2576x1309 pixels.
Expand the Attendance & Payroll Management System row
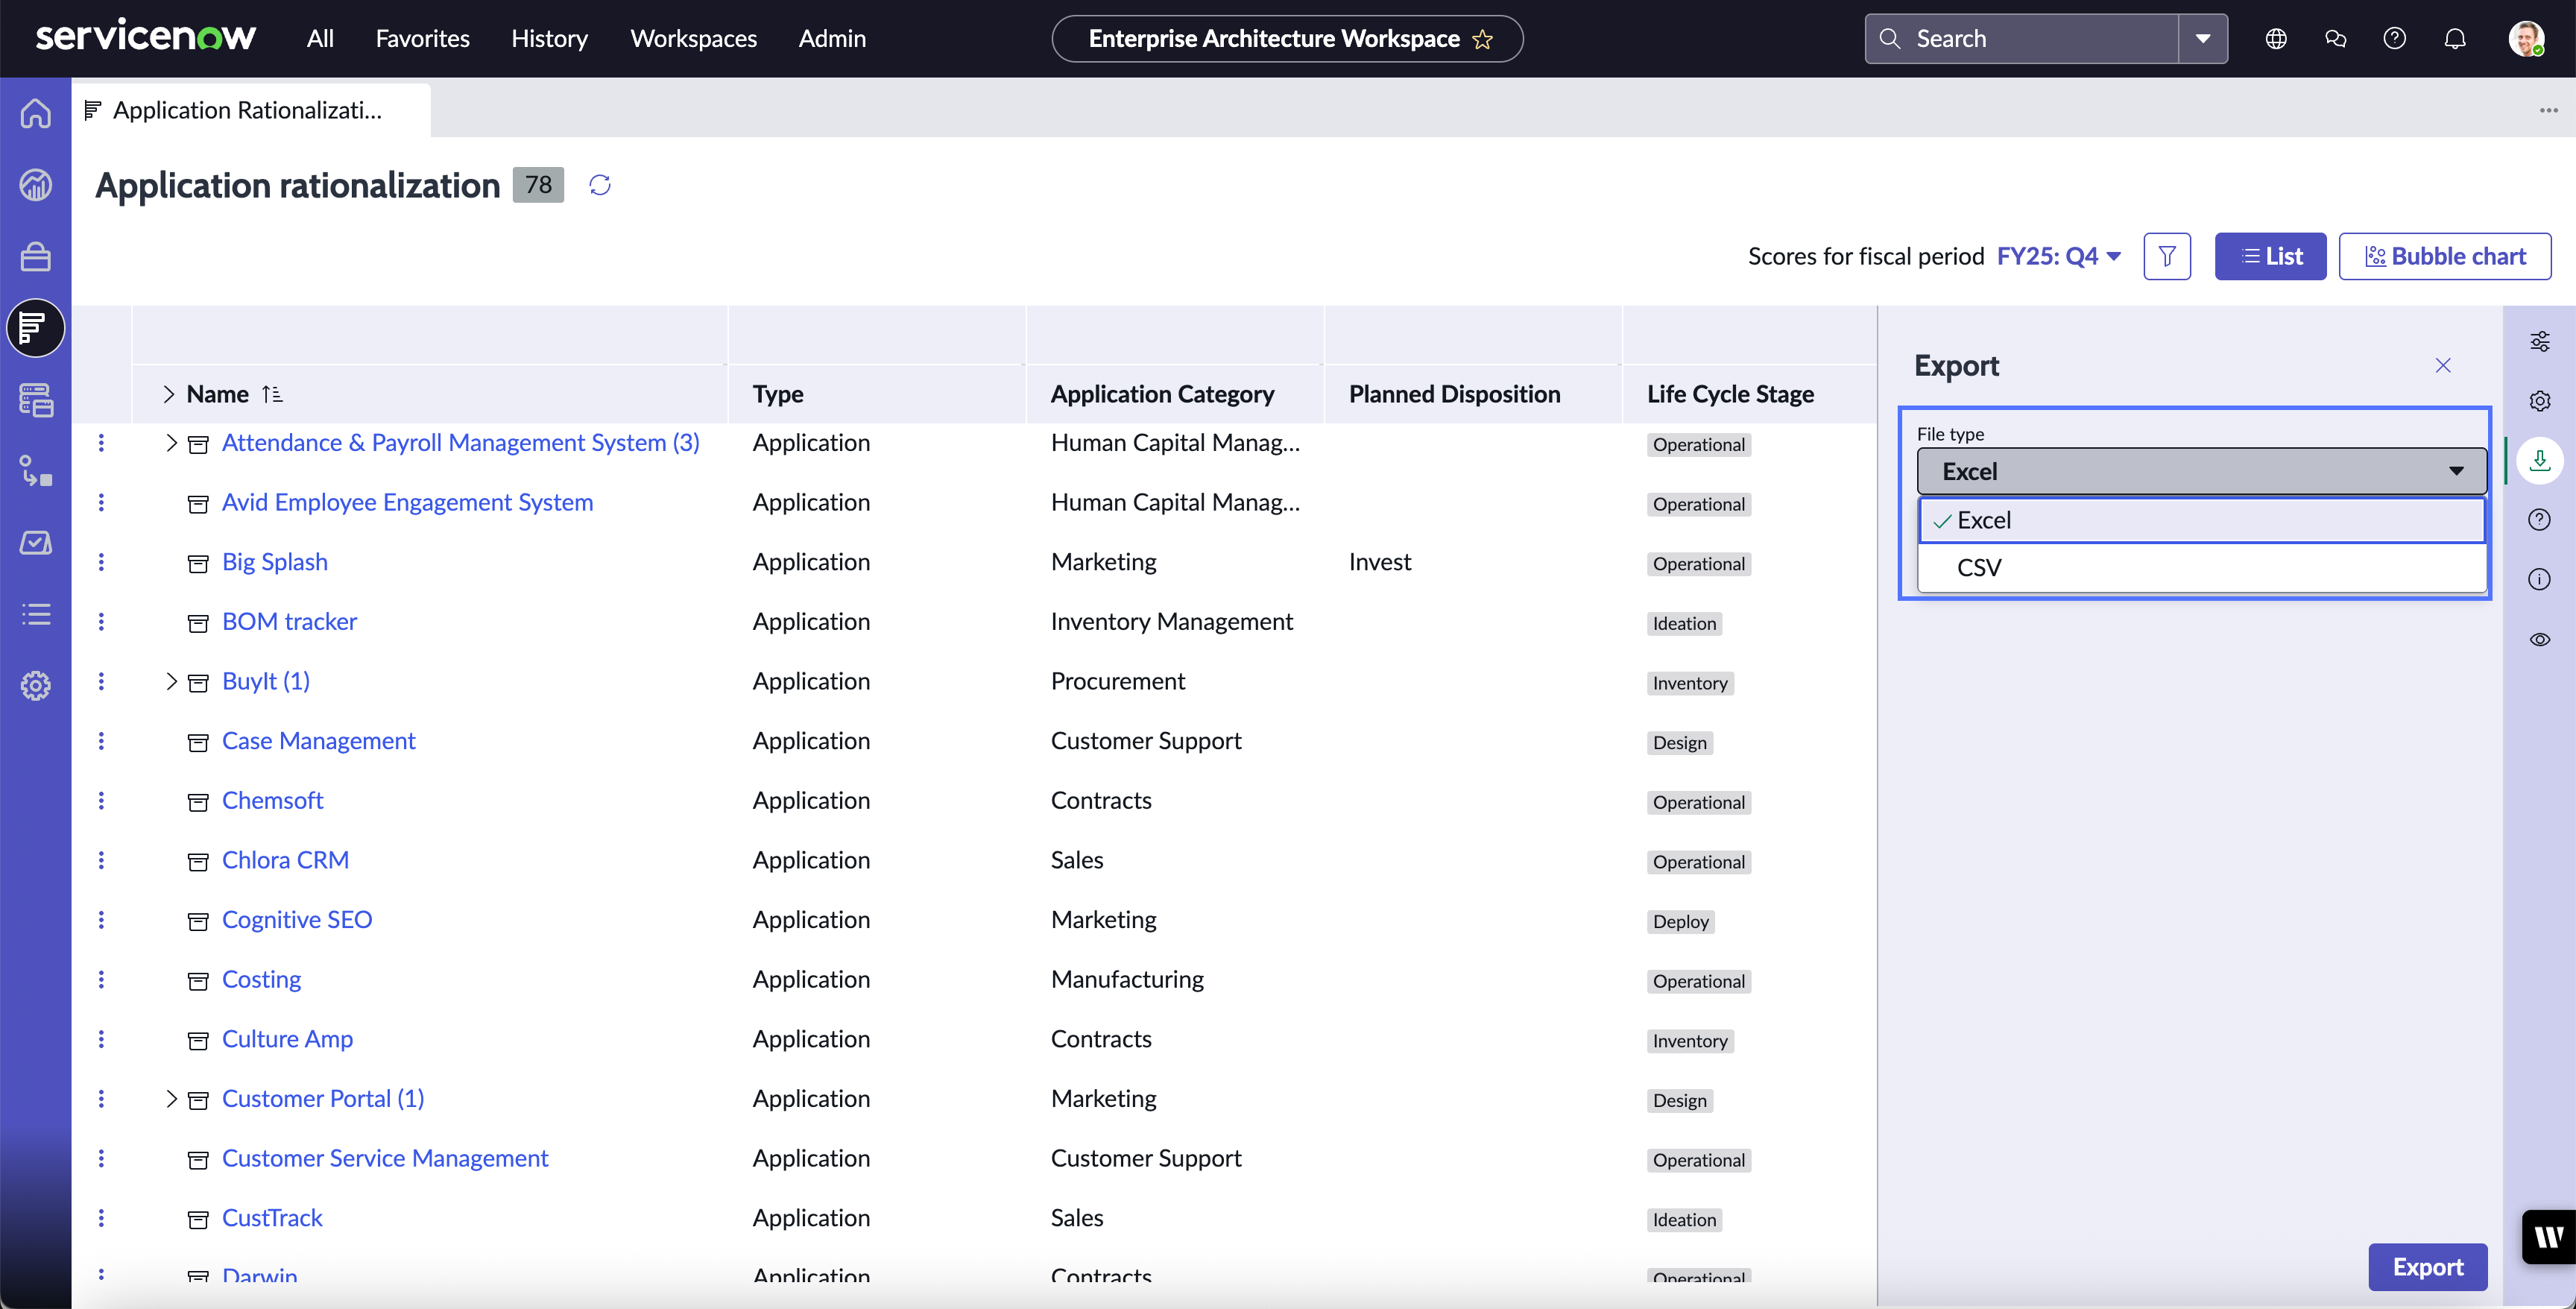171,442
